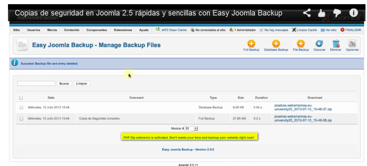Click 'Copia de Seguridad completo.' comment
The width and height of the screenshot is (367, 166).
[100, 119]
